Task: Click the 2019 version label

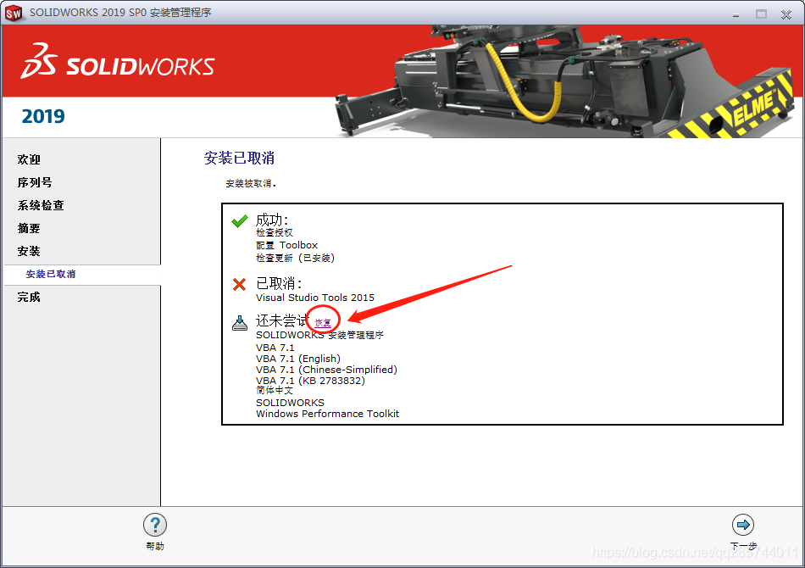Action: point(43,116)
